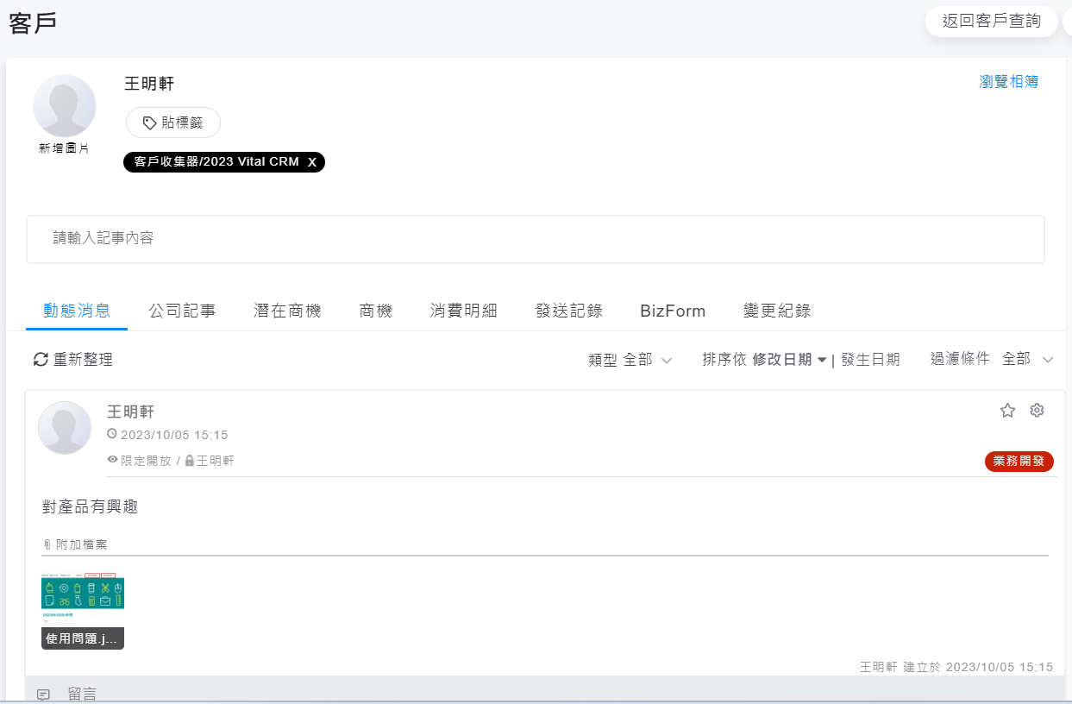Open the 瀏覽相簿 link
The height and width of the screenshot is (704, 1072).
click(1008, 82)
